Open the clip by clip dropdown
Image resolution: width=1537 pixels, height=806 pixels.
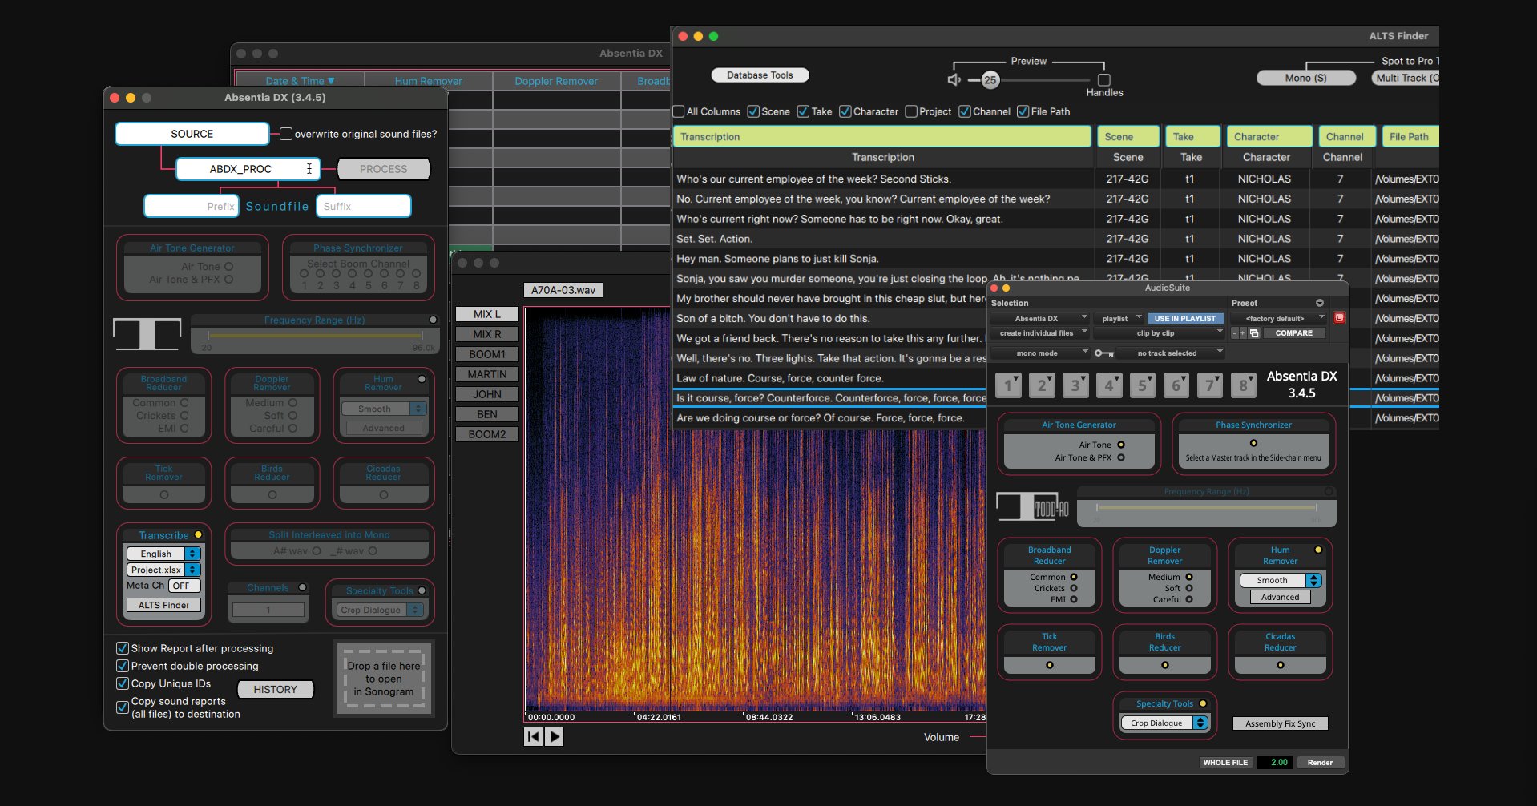[x=1159, y=333]
